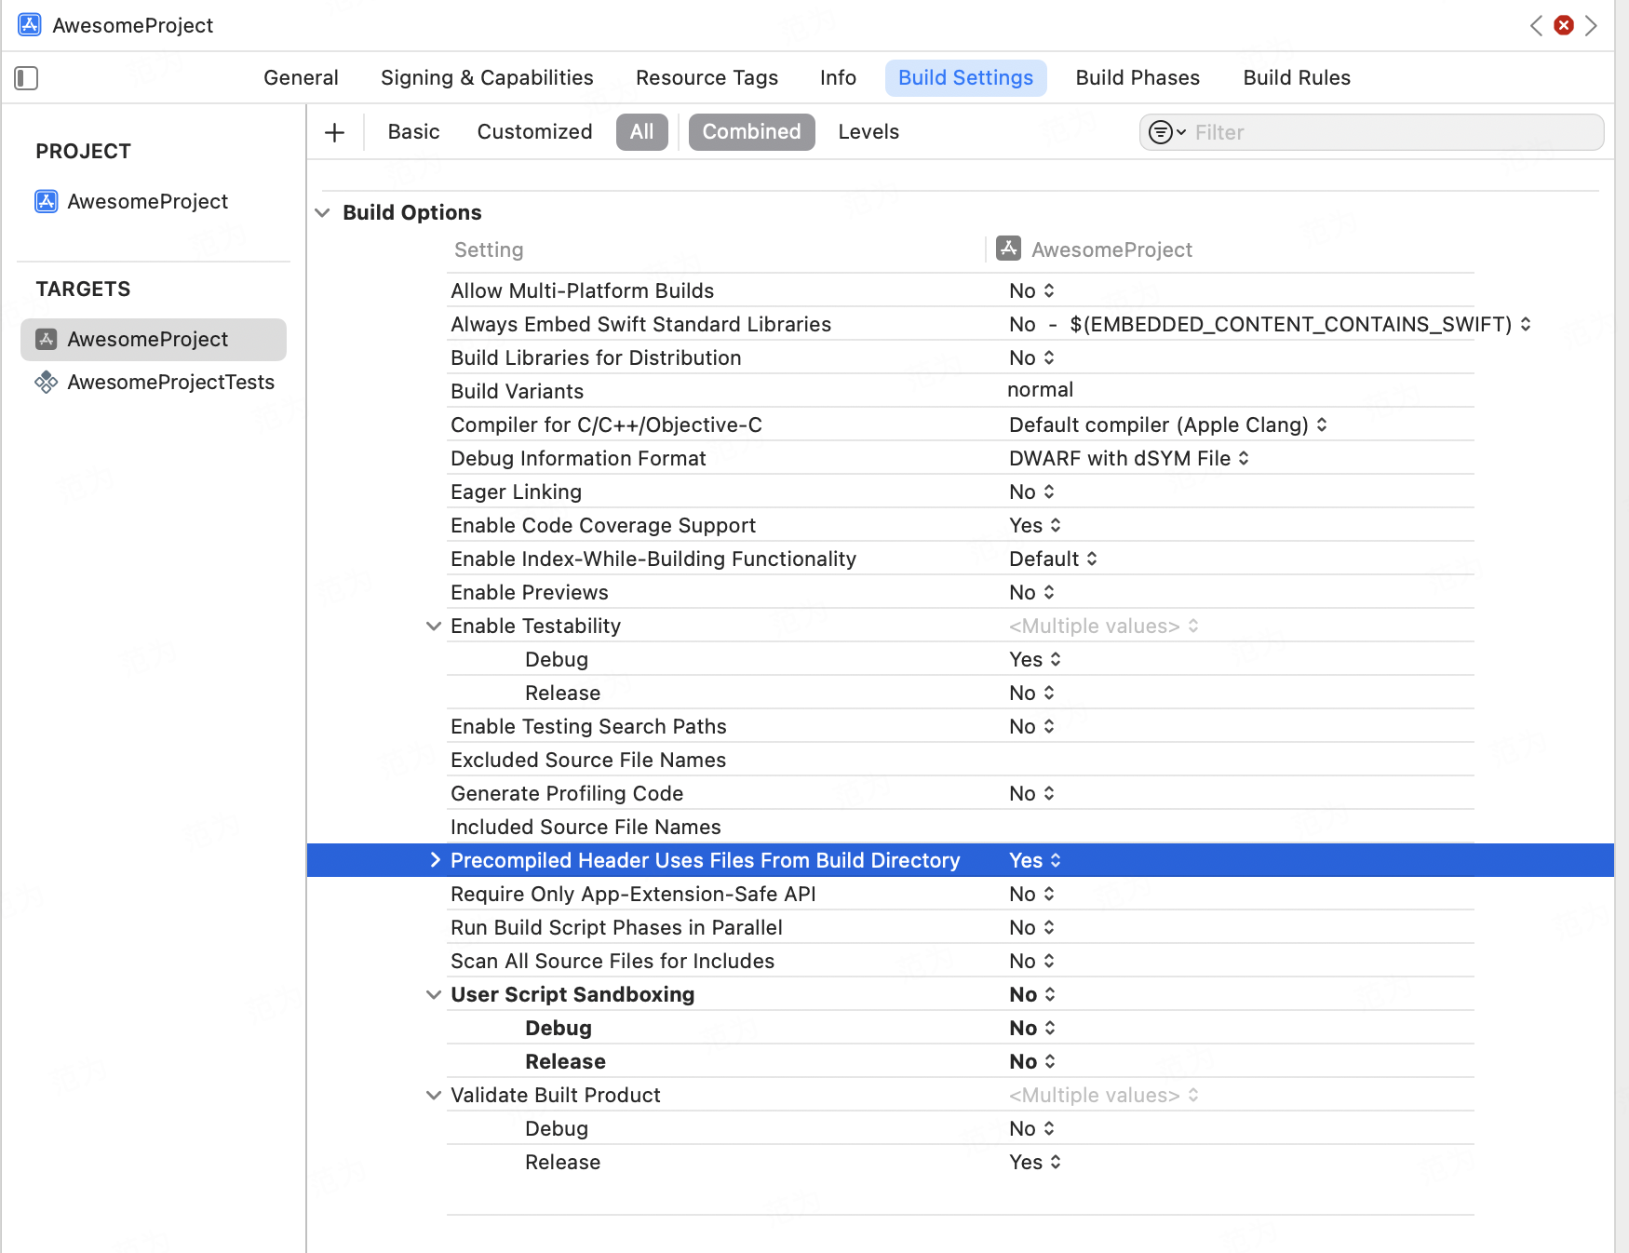Toggle the left sidebar visibility icon
The width and height of the screenshot is (1629, 1253).
25,78
